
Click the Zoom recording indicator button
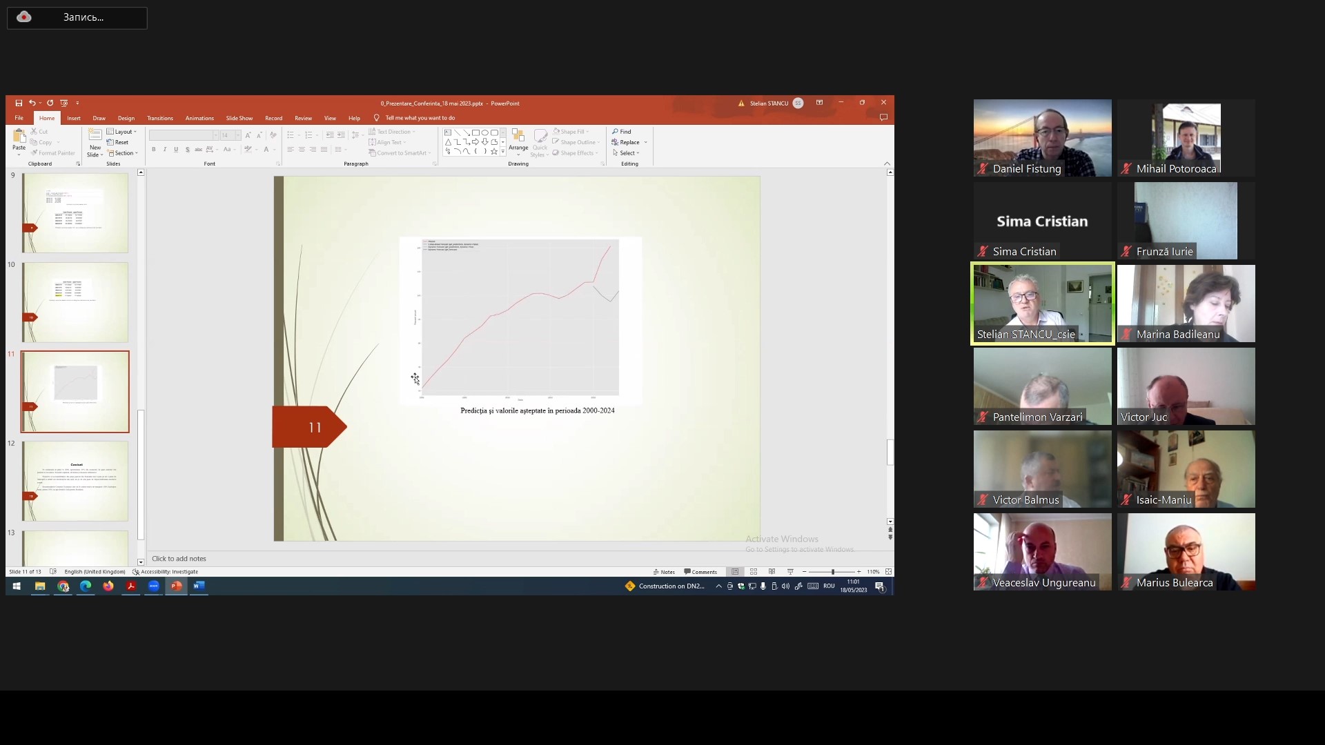77,17
